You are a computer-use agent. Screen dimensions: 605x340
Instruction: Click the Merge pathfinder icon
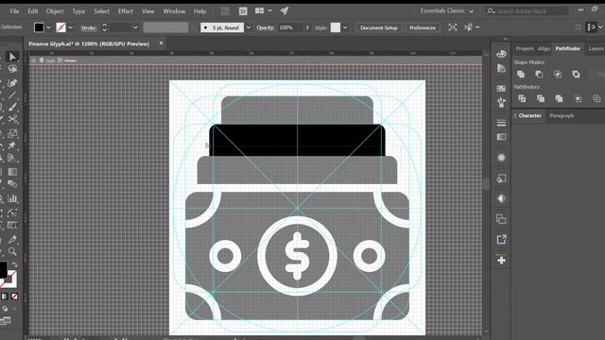click(x=559, y=98)
